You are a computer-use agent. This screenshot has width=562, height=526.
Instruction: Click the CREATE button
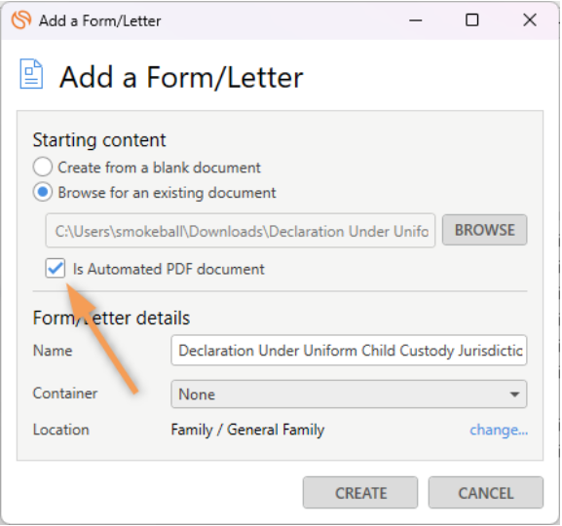tap(360, 493)
